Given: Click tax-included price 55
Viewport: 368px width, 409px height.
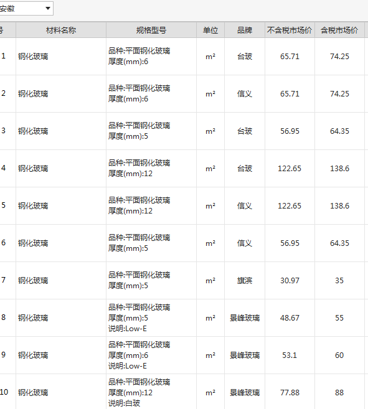Looking at the screenshot, I should pos(339,317).
